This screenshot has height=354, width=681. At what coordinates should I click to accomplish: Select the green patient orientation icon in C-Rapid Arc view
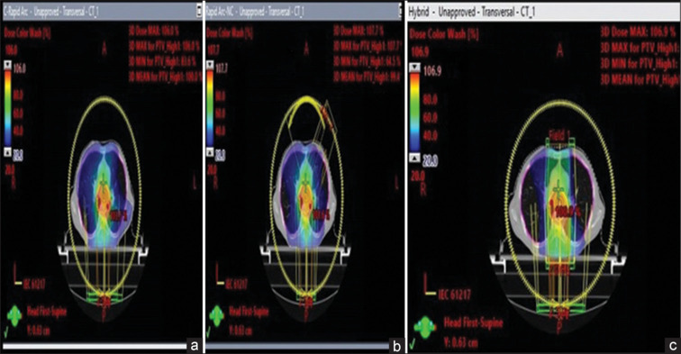click(x=14, y=316)
